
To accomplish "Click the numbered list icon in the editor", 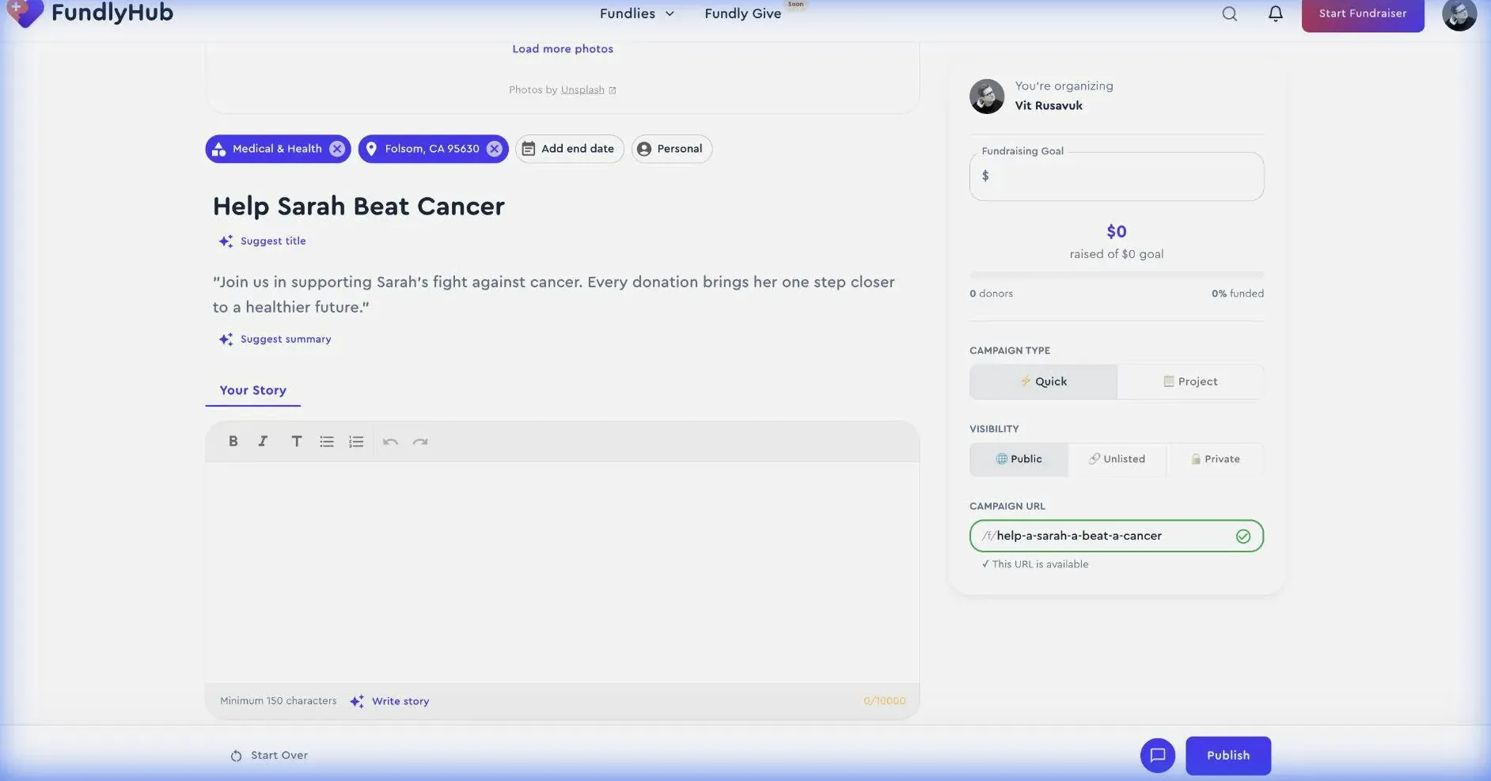I will [356, 441].
